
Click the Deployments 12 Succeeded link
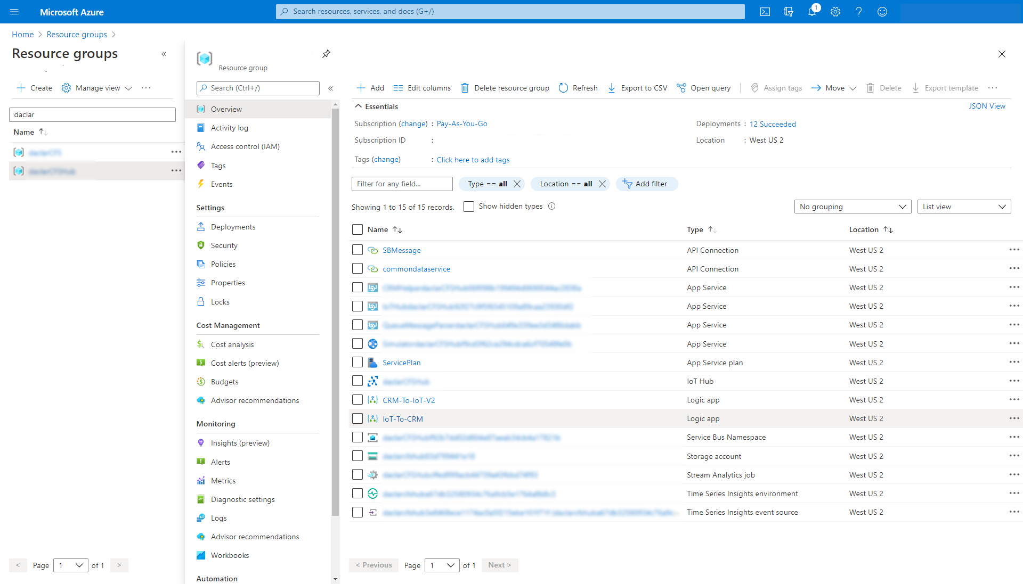point(772,124)
